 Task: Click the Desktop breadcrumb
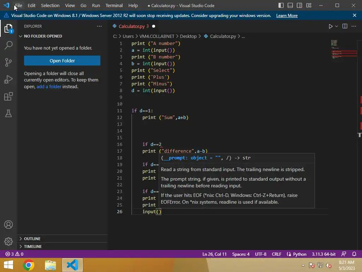point(188,36)
